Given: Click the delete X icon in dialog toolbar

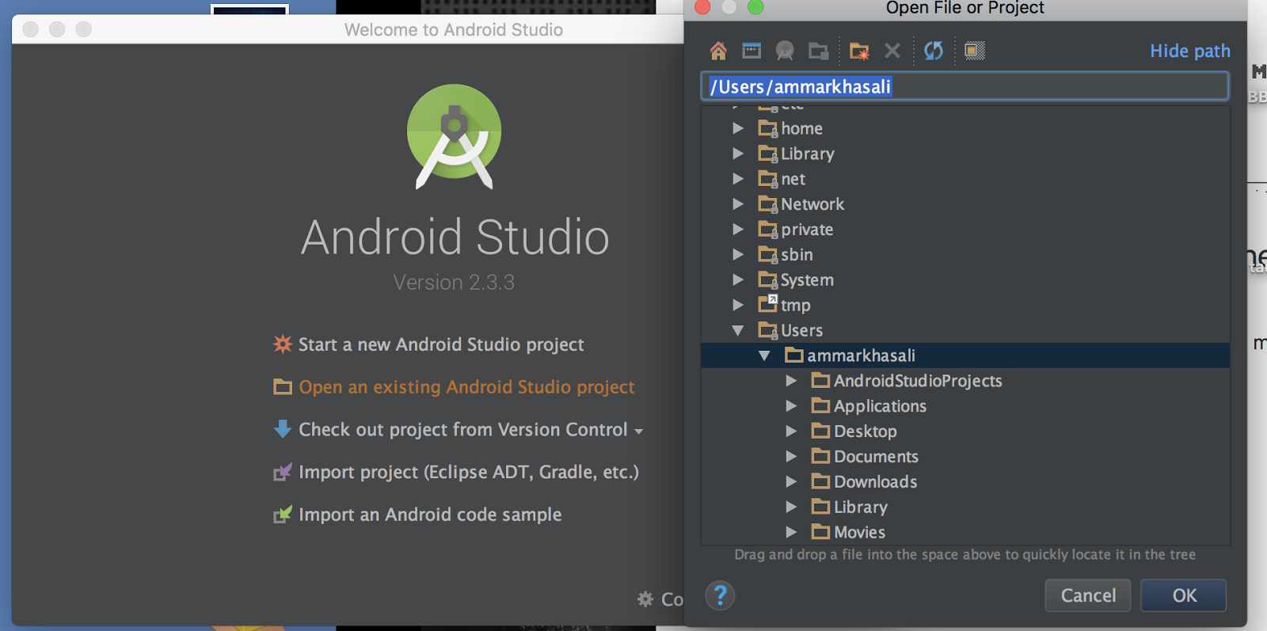Looking at the screenshot, I should coord(892,51).
